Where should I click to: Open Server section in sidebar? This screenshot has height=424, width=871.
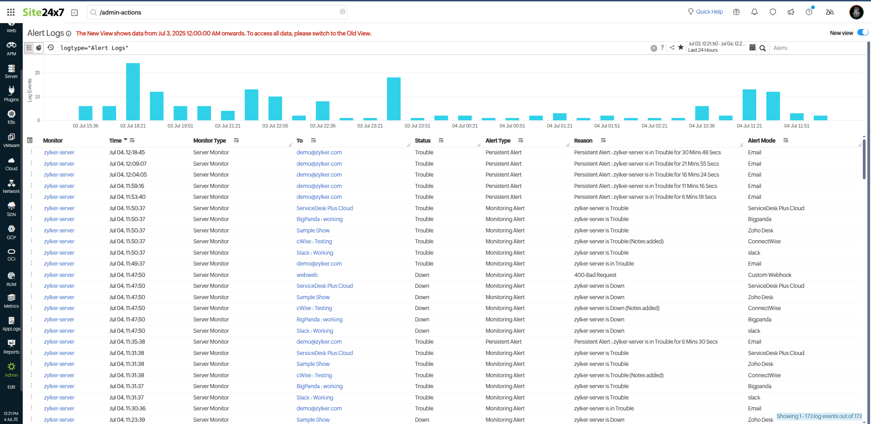click(x=11, y=71)
